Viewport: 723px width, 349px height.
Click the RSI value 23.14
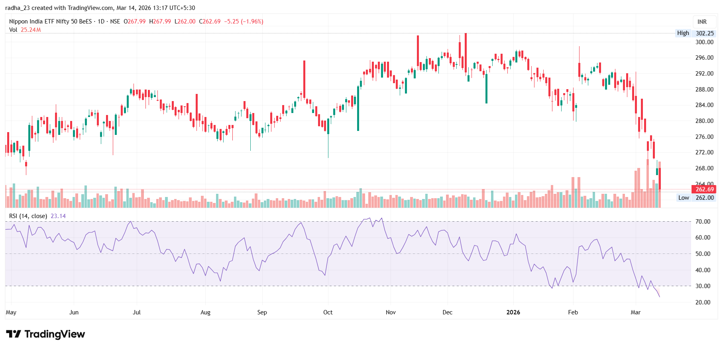(x=58, y=216)
